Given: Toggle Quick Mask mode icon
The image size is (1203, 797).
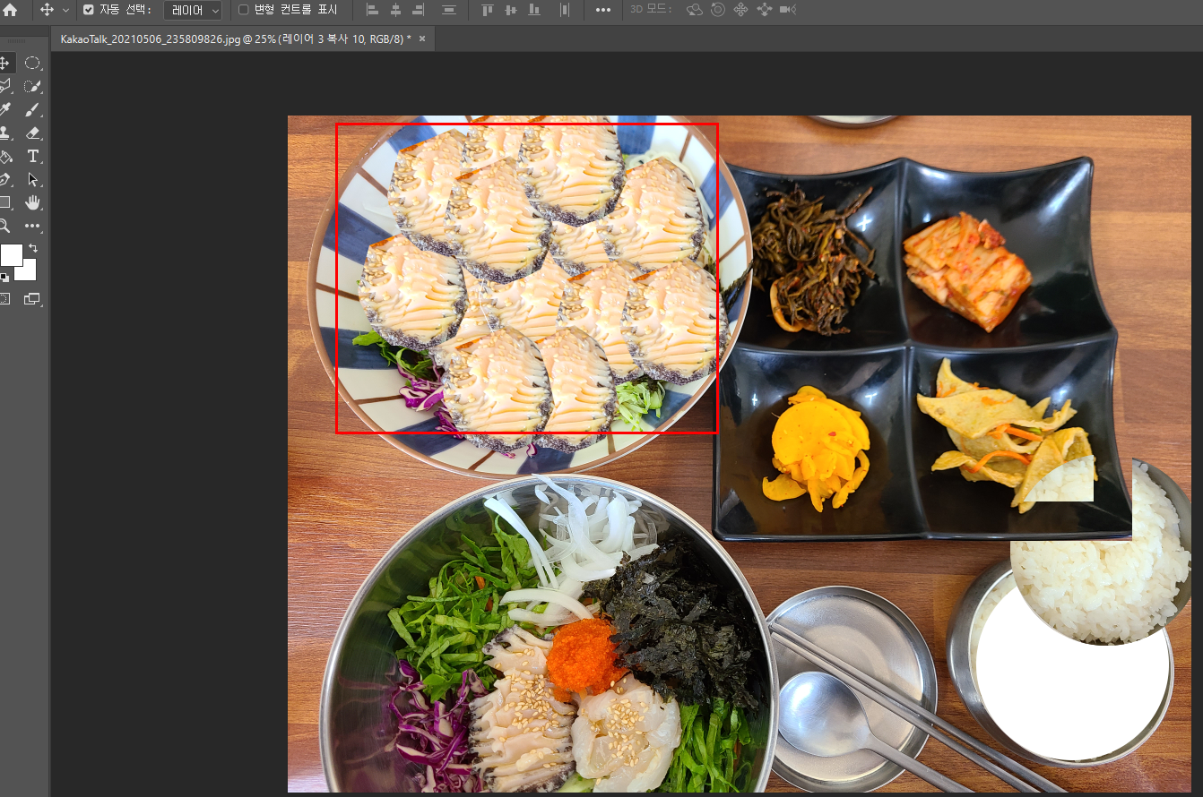Looking at the screenshot, I should pyautogui.click(x=5, y=298).
